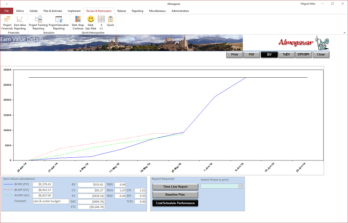
Task: Open the Baseline Plan report
Action: [x=175, y=195]
